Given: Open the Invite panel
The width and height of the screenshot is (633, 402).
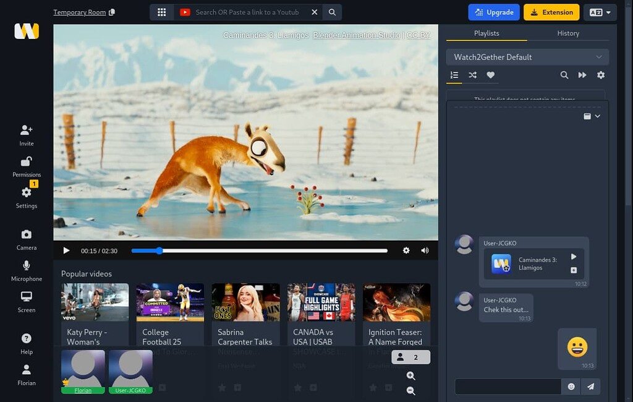Looking at the screenshot, I should 26,135.
